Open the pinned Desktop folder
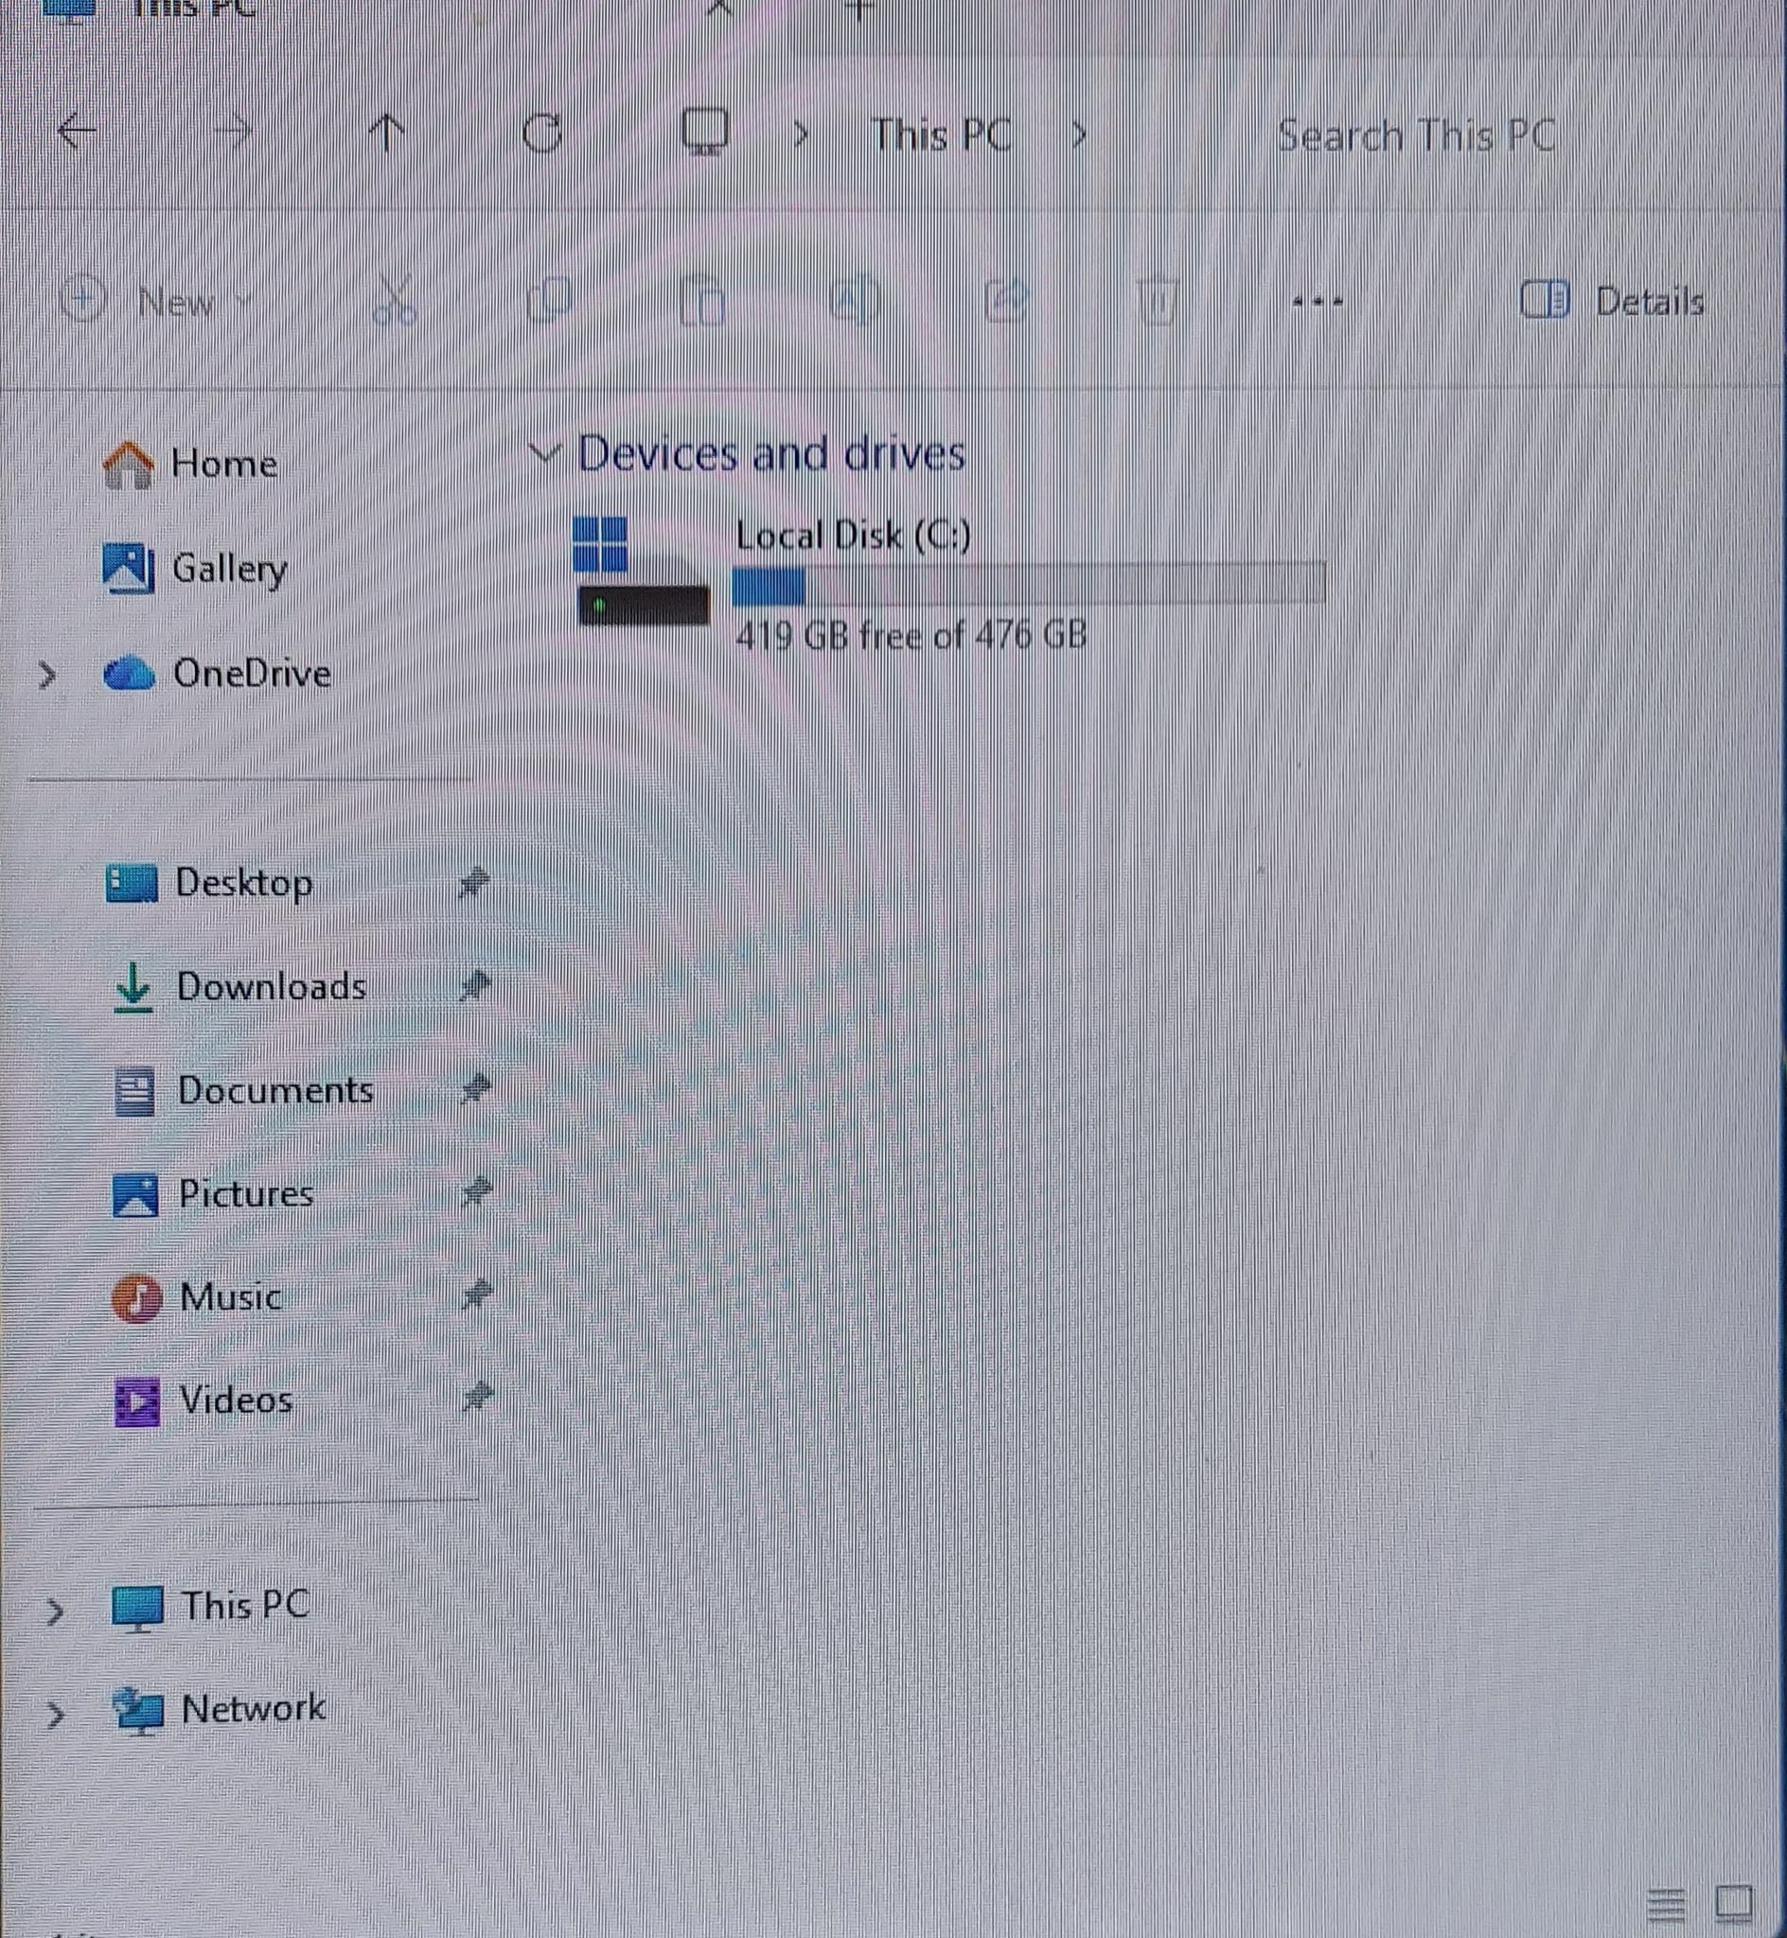 click(x=209, y=883)
